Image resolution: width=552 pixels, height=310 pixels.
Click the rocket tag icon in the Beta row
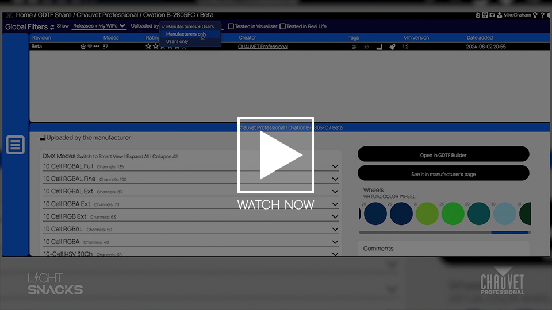tap(392, 46)
